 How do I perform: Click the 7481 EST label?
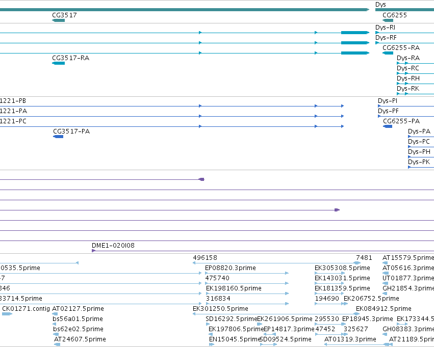pyautogui.click(x=364, y=258)
